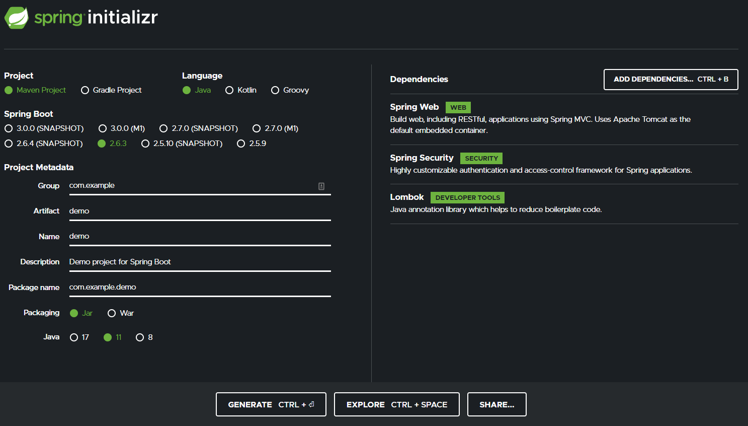Click the Project Metadata heading
This screenshot has width=748, height=426.
[39, 167]
